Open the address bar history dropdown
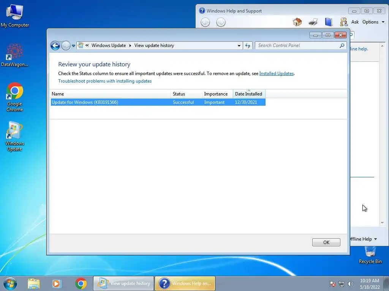389x291 pixels. pyautogui.click(x=239, y=45)
